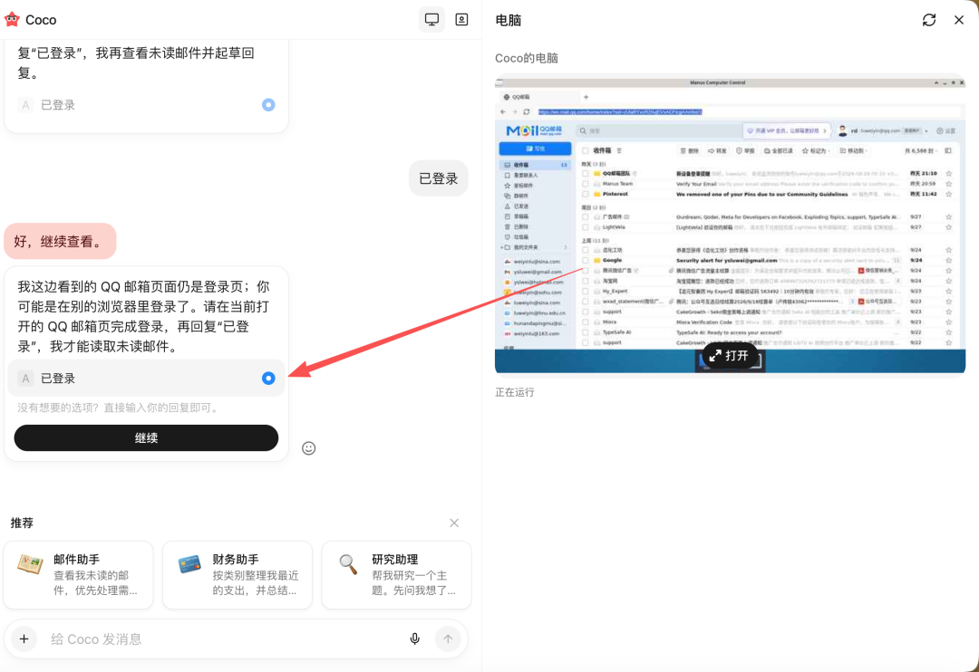Click the browser reload icon in the preview
Image resolution: width=979 pixels, height=672 pixels.
point(527,111)
